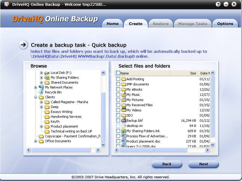Check the IMP documents checkbox
The width and height of the screenshot is (242, 181).
118,84
